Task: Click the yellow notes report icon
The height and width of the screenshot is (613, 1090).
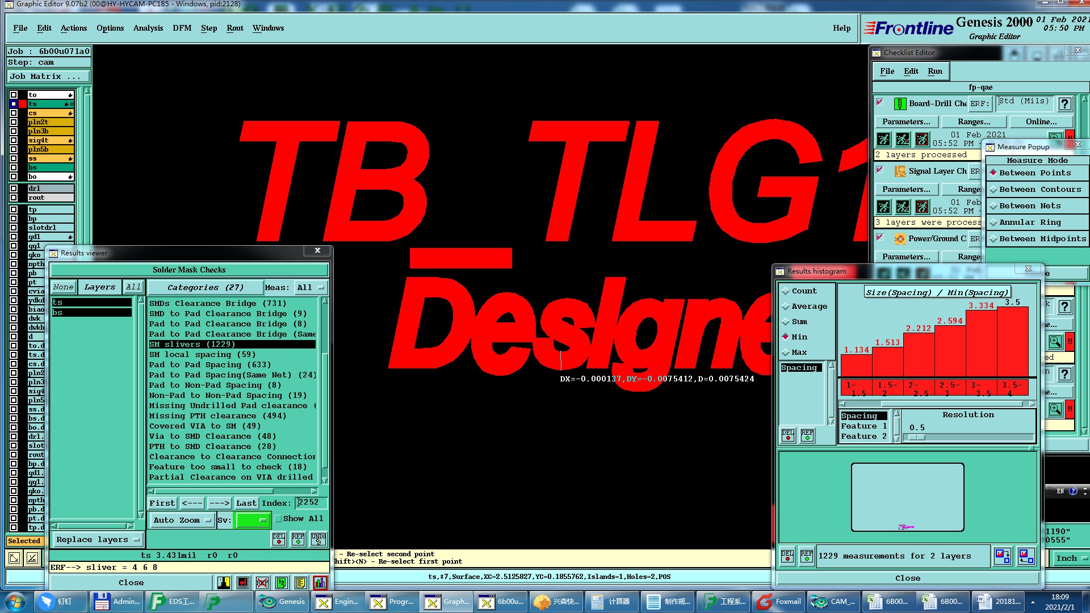Action: tap(300, 582)
